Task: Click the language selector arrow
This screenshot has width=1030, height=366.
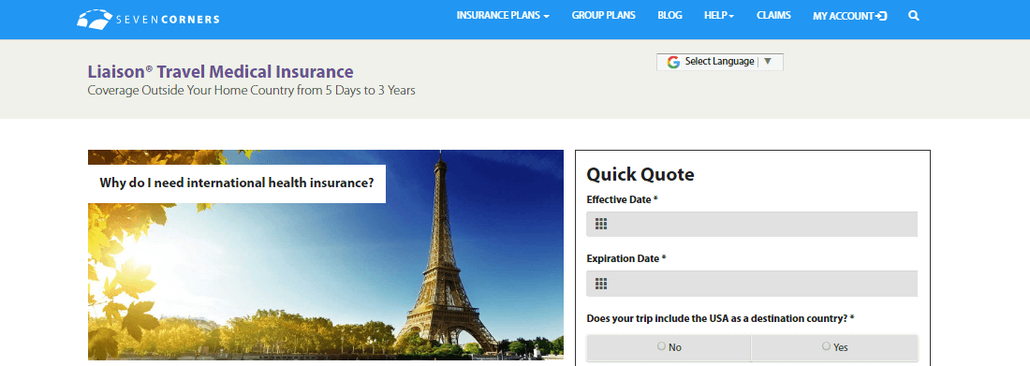Action: [x=767, y=61]
